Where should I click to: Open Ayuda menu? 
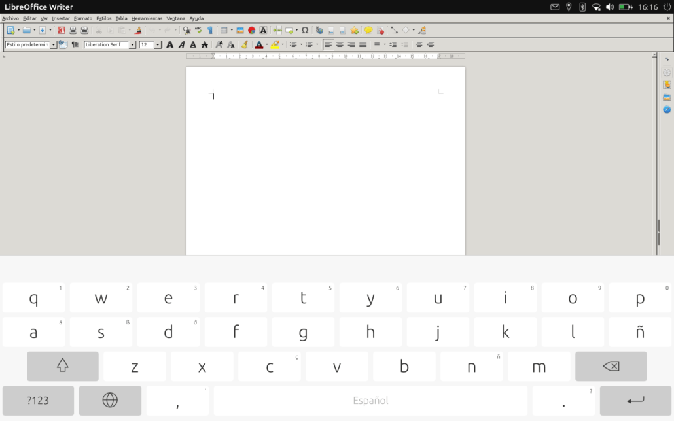pos(196,18)
